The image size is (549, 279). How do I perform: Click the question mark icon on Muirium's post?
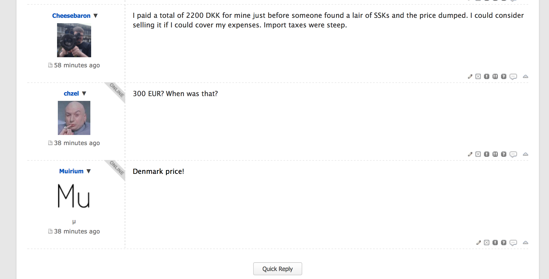click(504, 243)
